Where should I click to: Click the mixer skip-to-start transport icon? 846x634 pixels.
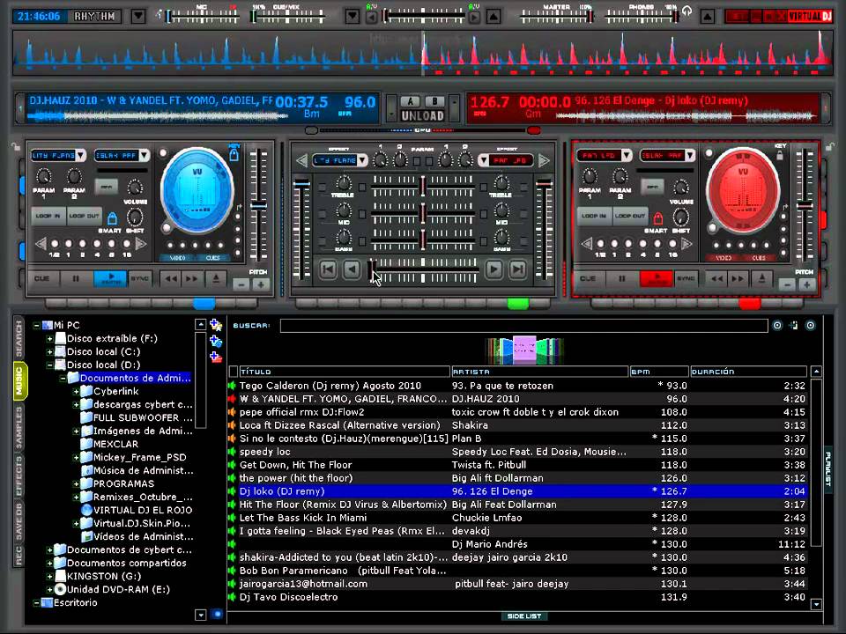(x=328, y=269)
